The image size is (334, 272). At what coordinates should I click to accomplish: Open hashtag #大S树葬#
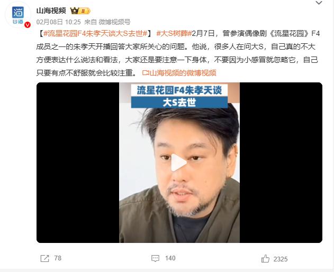tap(174, 34)
